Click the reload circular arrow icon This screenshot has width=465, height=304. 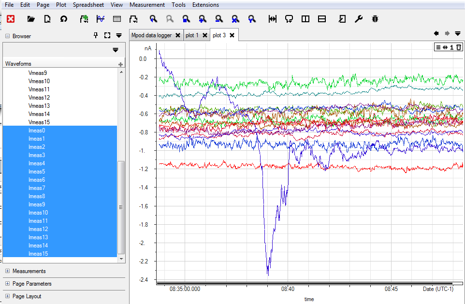[63, 19]
